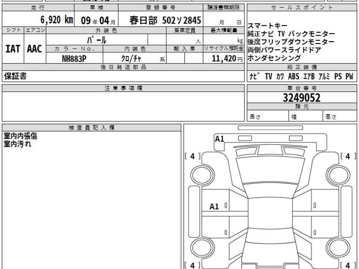
Task: Select the lower-left wheel in the car diagram
Action: 200,248
